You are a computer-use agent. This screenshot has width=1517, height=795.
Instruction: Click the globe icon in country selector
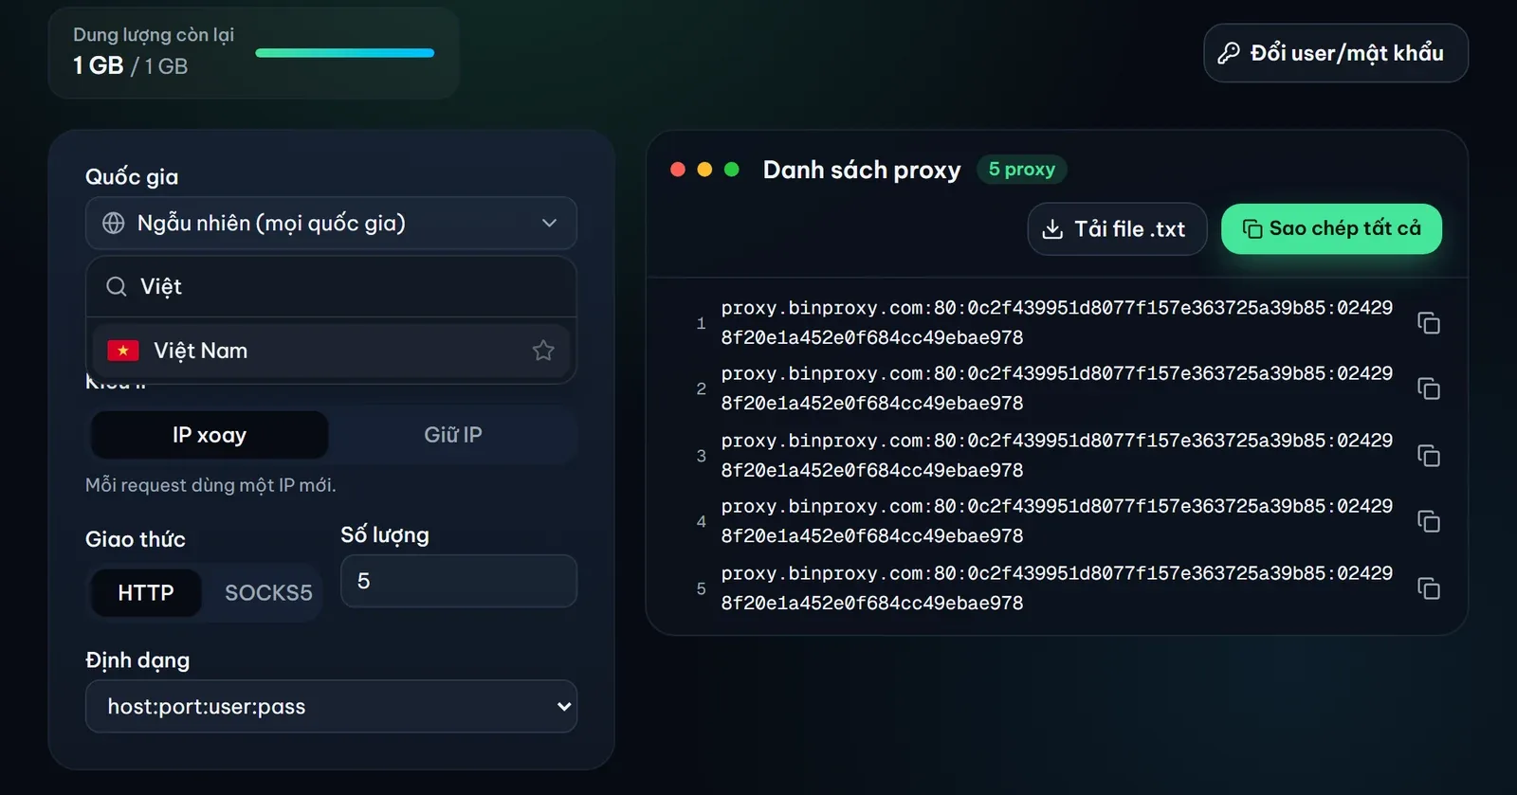[114, 223]
